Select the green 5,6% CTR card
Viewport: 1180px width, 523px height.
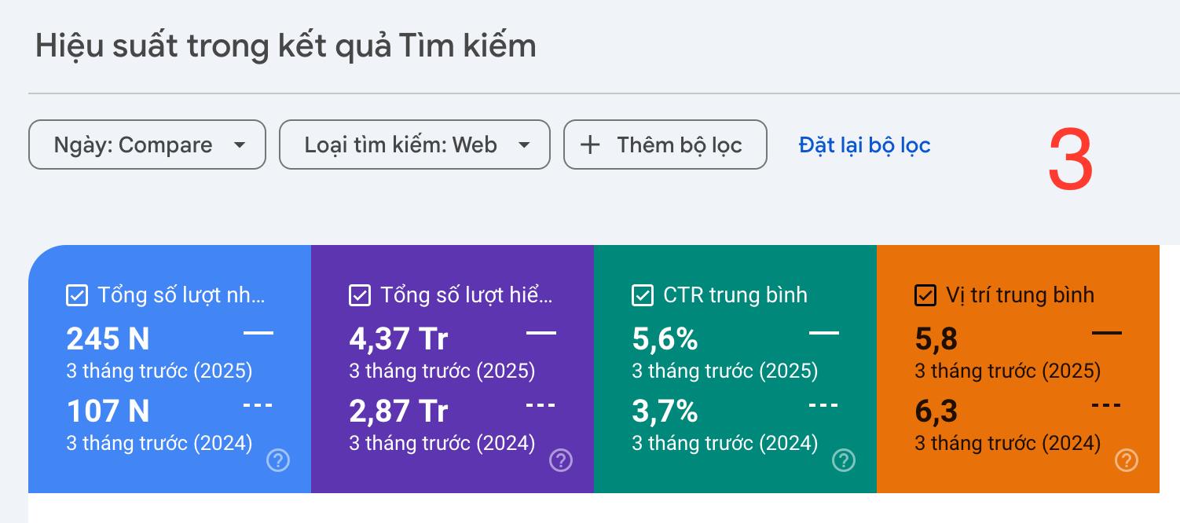click(x=735, y=369)
